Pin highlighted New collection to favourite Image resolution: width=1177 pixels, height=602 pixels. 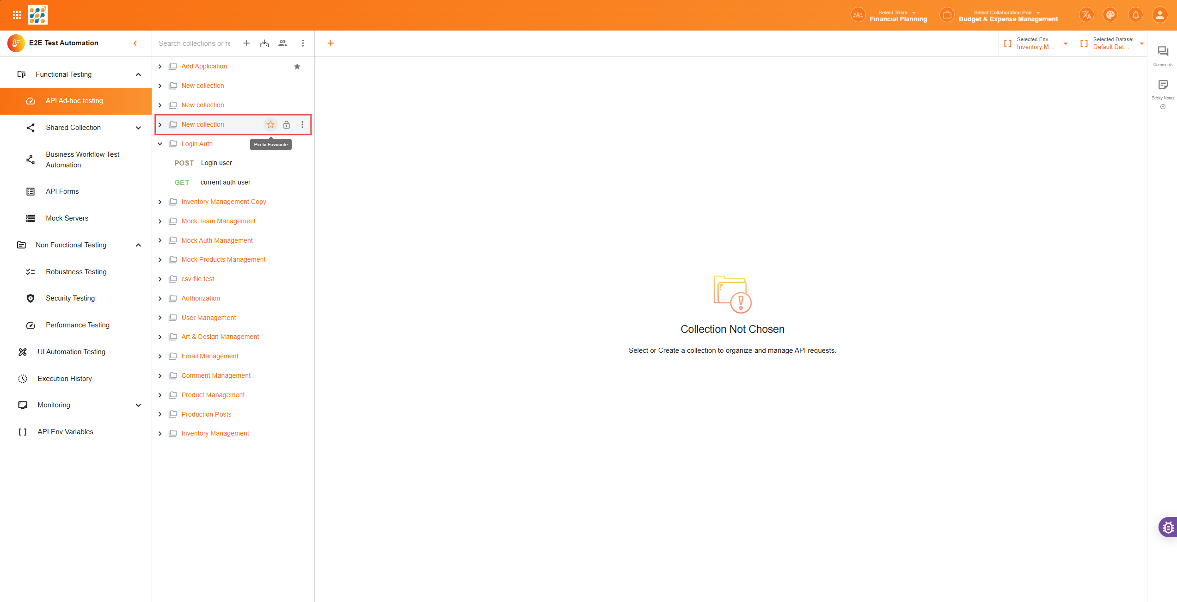point(270,124)
